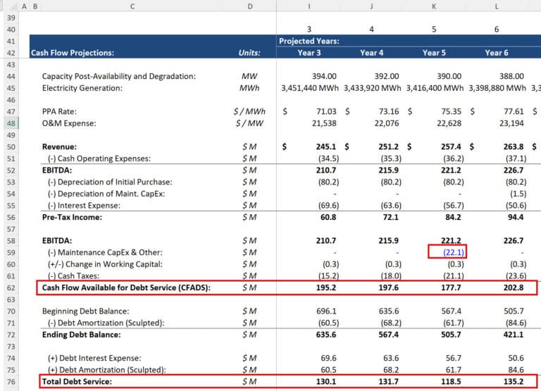This screenshot has width=541, height=391.
Task: Select the Year 5 revenue 257.4
Action: point(451,147)
